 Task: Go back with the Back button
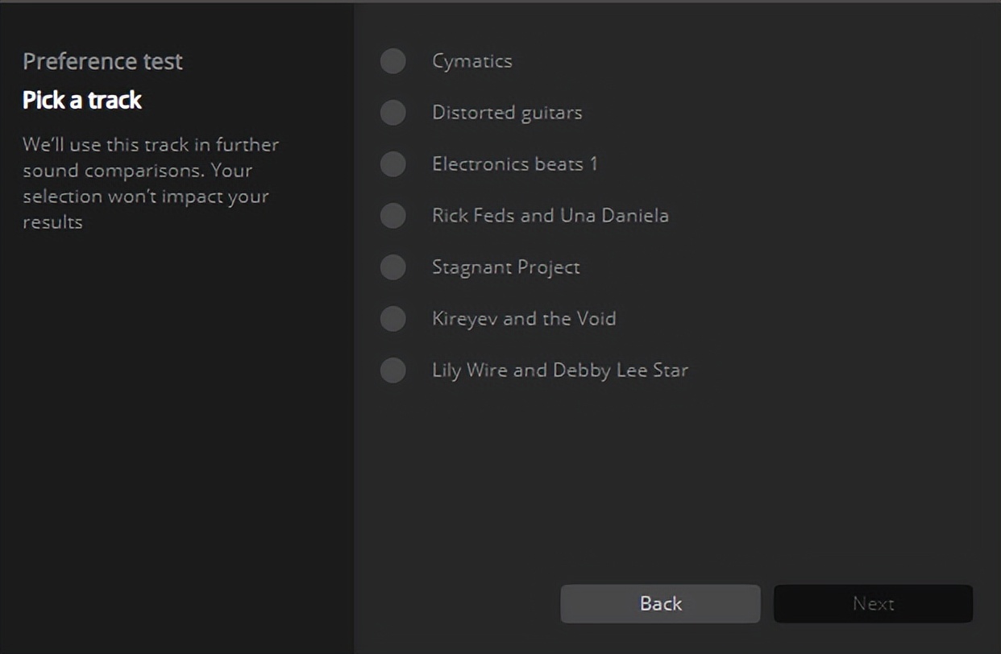660,604
